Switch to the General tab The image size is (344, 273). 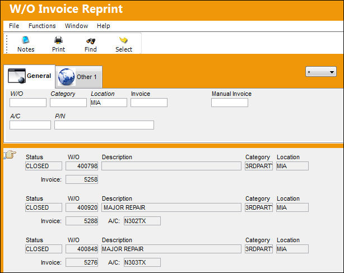(29, 76)
